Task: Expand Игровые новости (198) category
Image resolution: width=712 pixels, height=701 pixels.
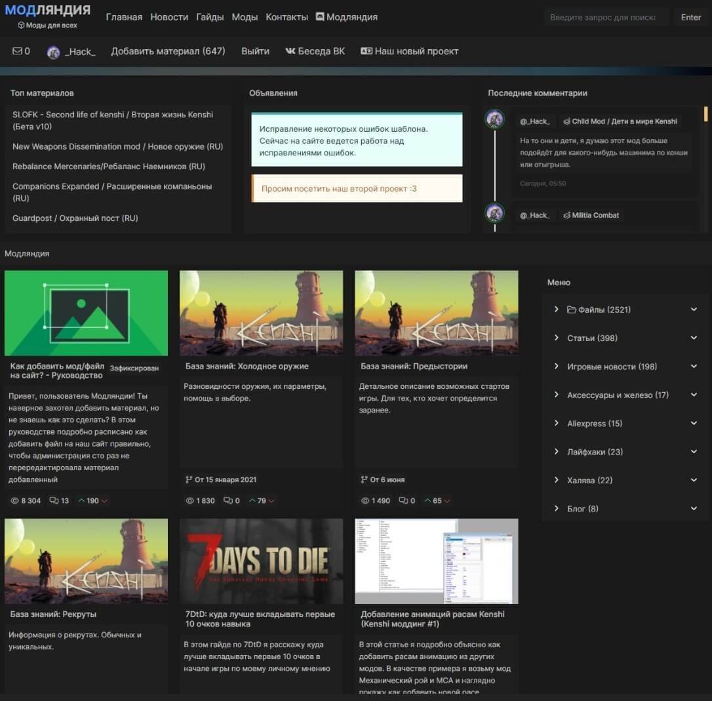Action: click(694, 367)
